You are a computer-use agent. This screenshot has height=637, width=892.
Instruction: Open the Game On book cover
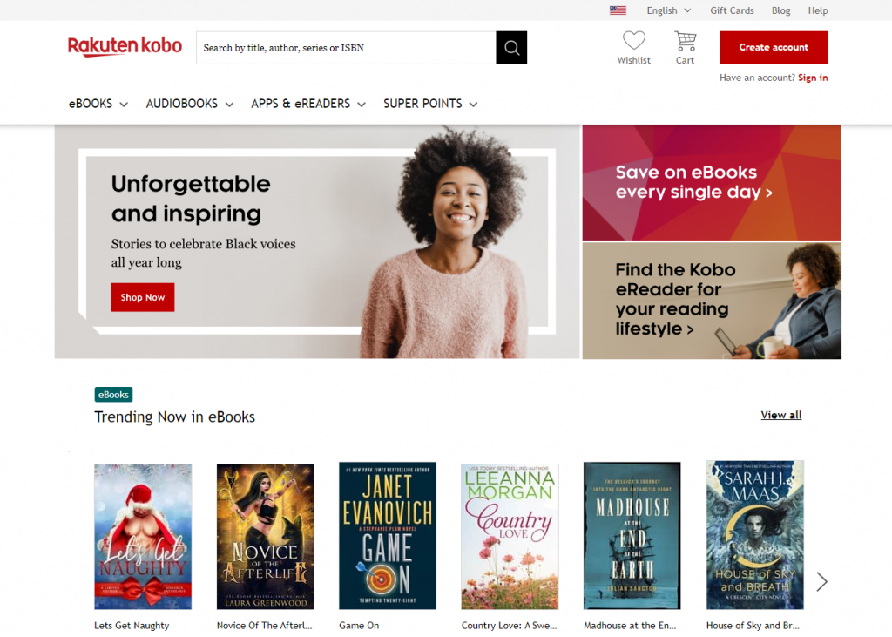pyautogui.click(x=388, y=536)
